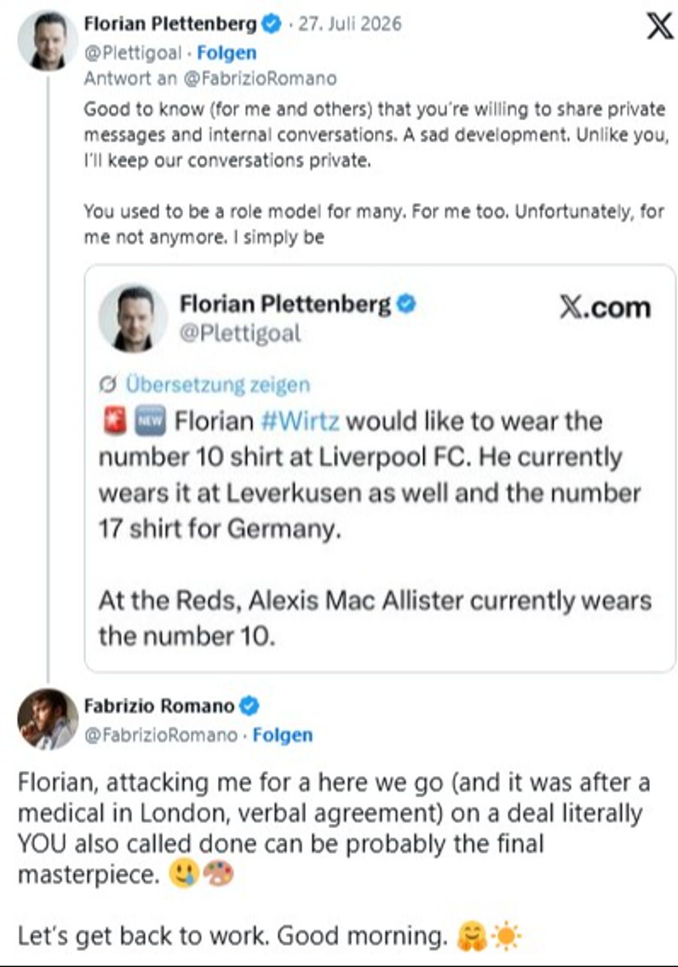Open Florian Plettenberg's profile picture at the top
This screenshot has width=678, height=967.
coord(47,41)
